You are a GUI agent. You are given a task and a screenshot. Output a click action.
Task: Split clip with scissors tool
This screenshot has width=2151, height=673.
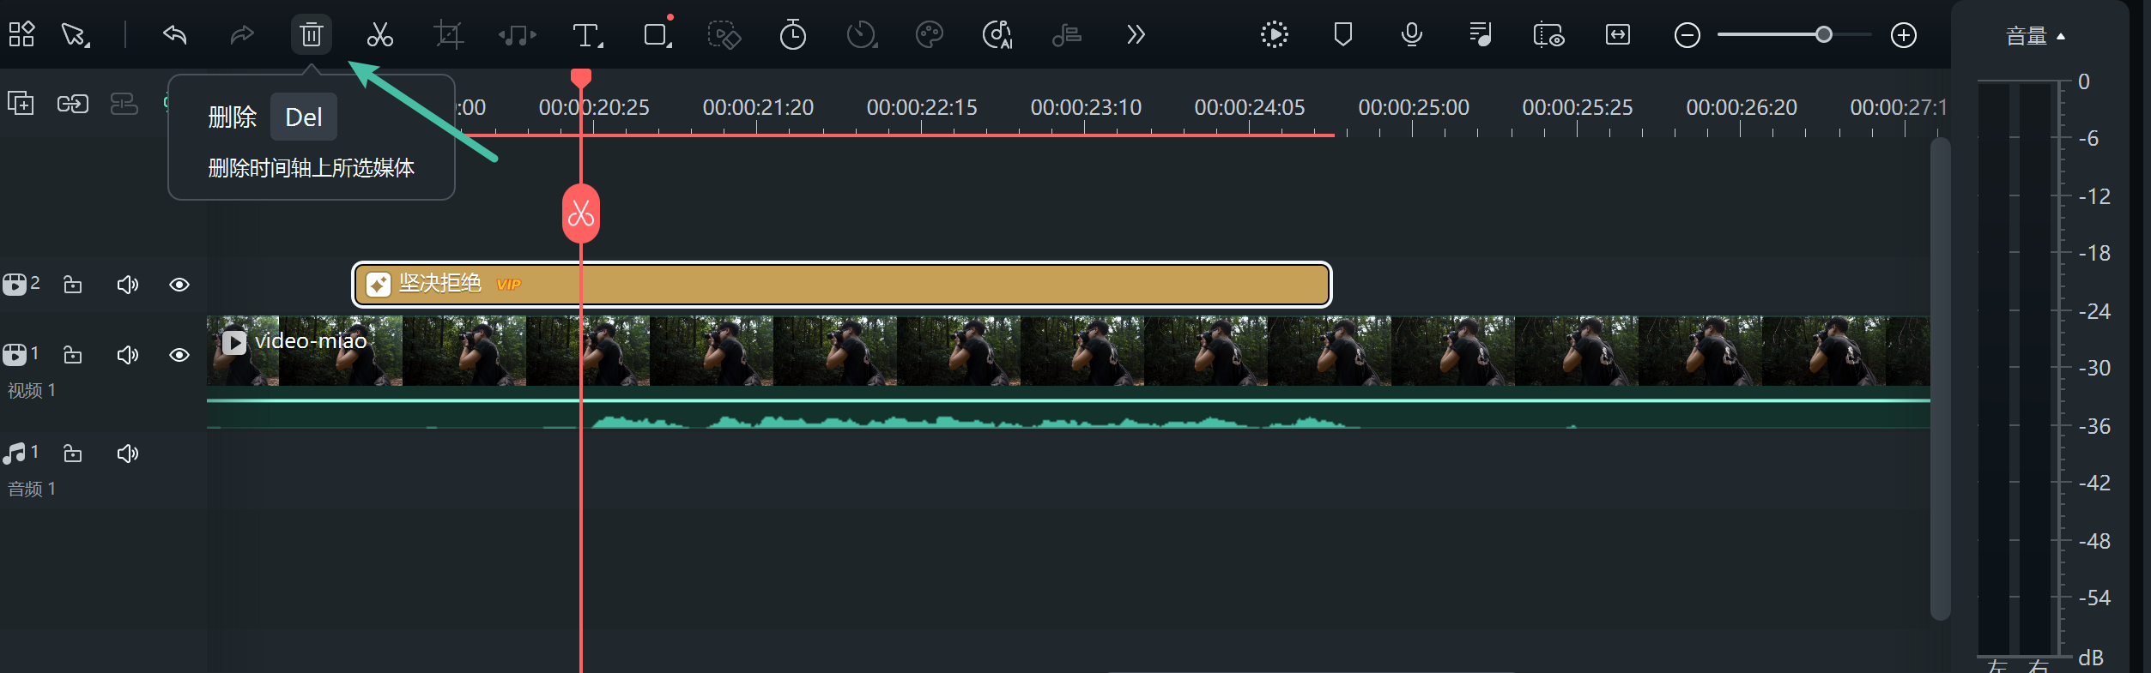click(x=379, y=34)
